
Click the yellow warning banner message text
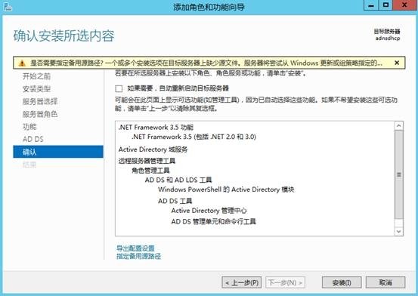[x=206, y=63]
